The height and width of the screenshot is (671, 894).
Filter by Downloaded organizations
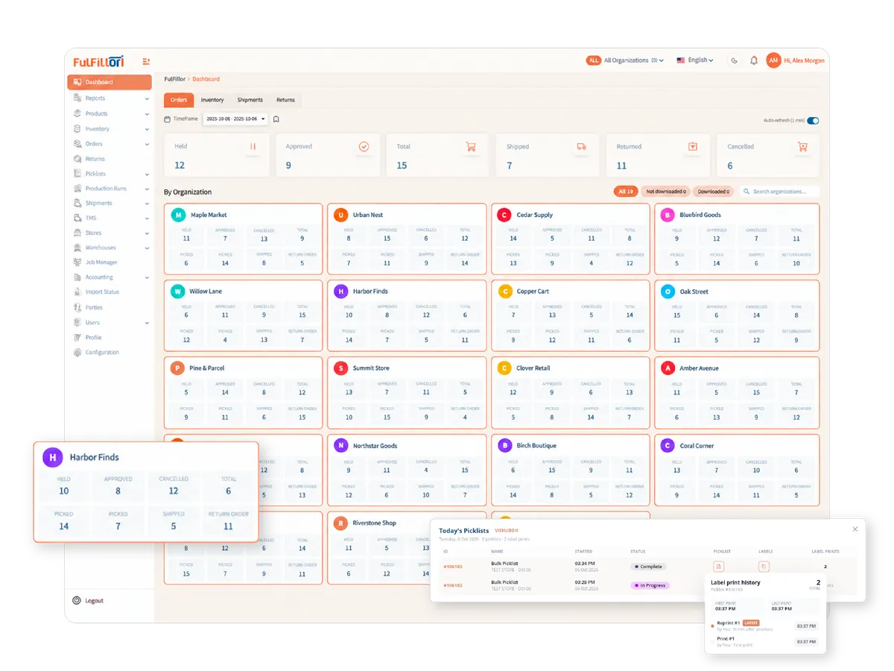tap(714, 192)
